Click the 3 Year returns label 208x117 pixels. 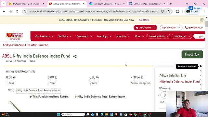[52, 83]
